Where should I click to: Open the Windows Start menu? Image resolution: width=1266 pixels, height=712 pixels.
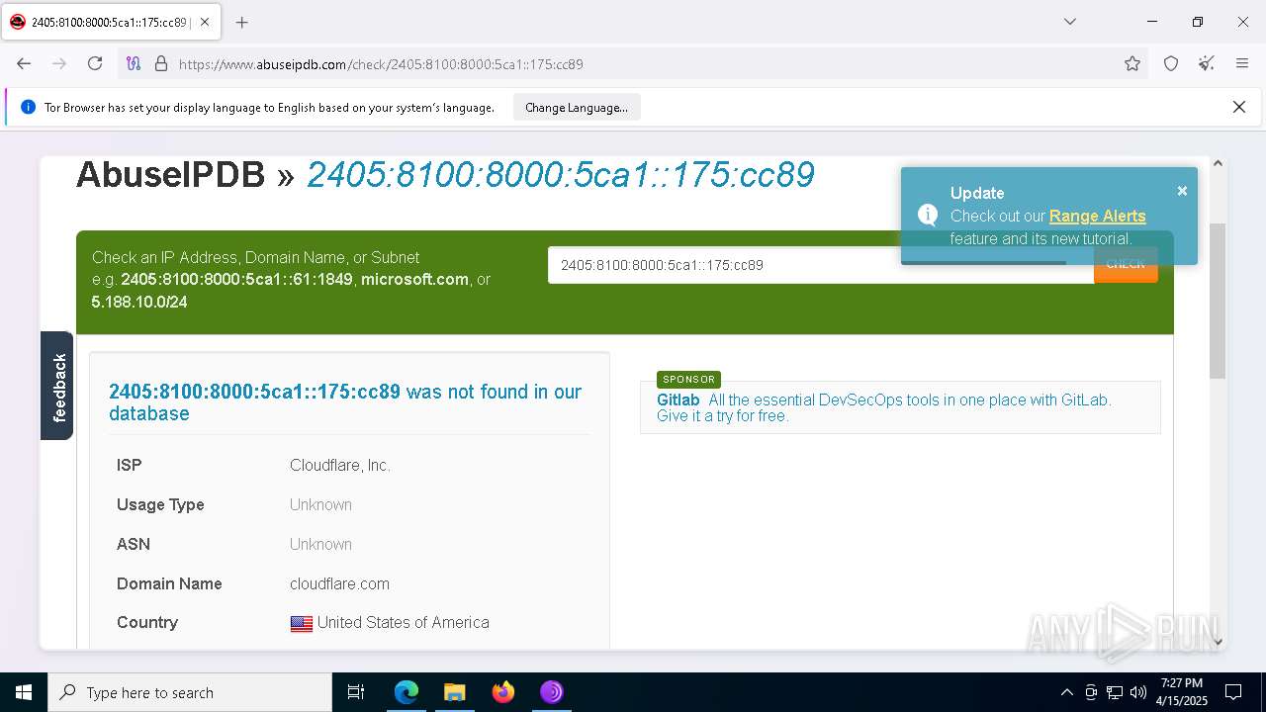24,692
